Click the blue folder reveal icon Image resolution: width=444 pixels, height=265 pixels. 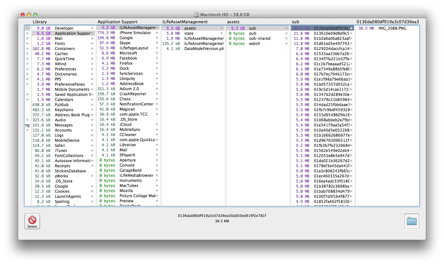[411, 221]
